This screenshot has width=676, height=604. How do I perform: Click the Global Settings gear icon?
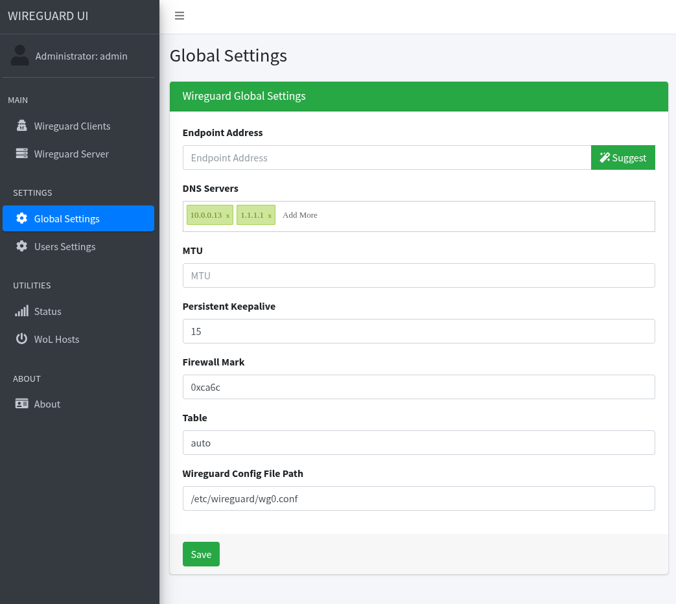(22, 218)
